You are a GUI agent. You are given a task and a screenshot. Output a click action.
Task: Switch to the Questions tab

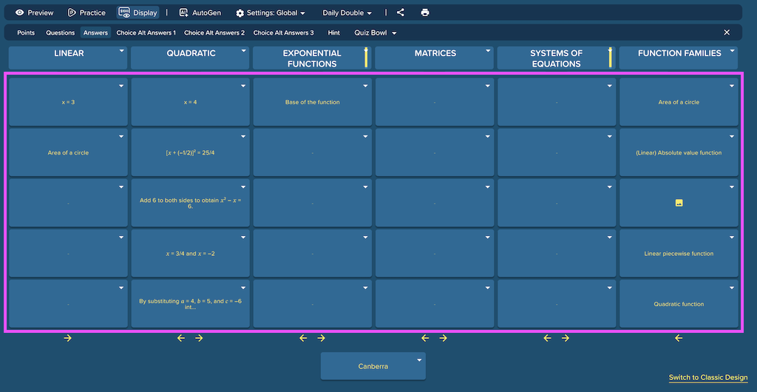click(61, 33)
